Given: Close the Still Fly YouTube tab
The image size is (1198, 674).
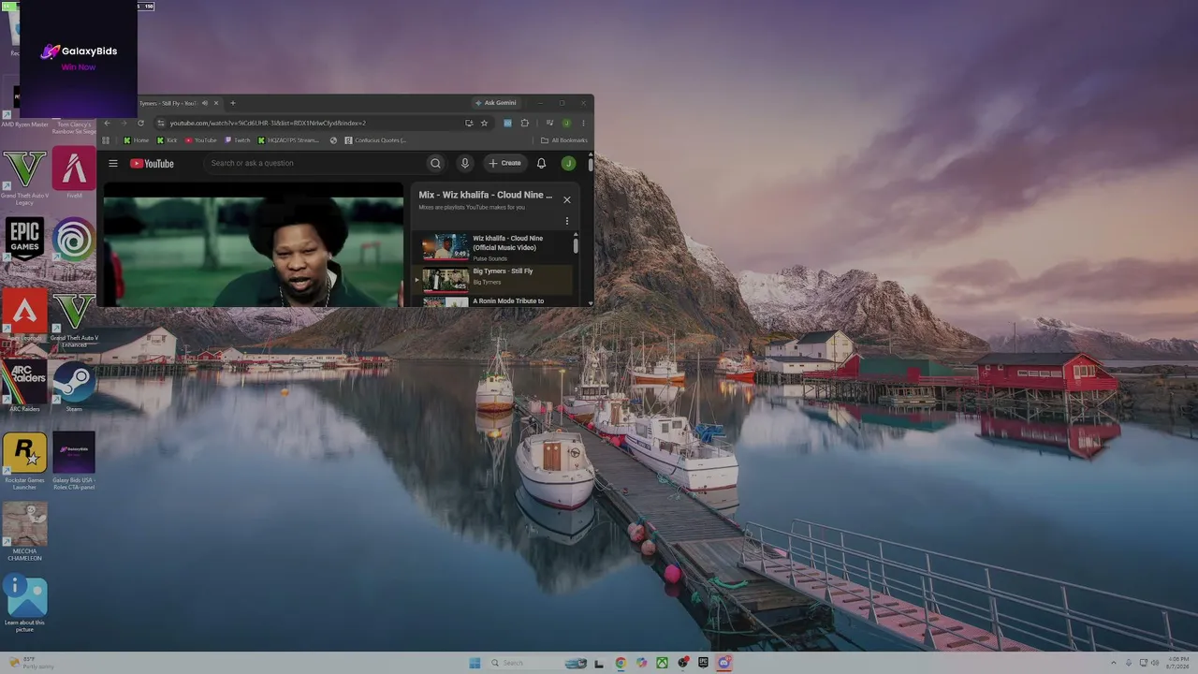Looking at the screenshot, I should tap(216, 103).
